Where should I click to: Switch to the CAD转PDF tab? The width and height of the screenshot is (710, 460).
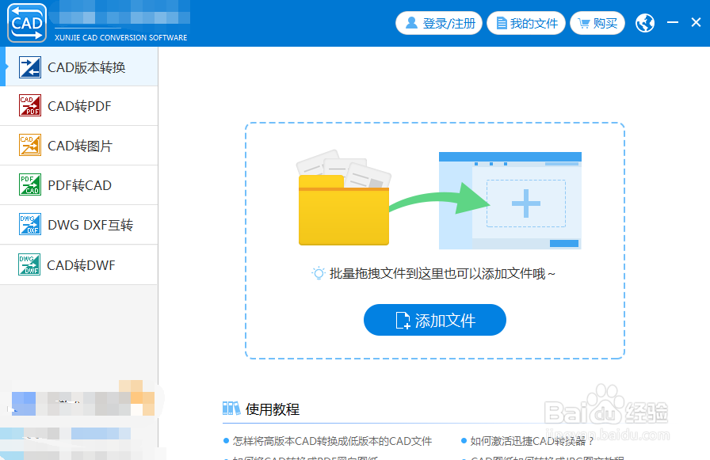[x=79, y=106]
